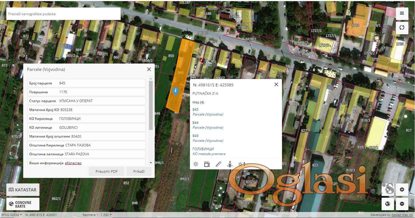Click the street view person icon
The height and width of the screenshot is (218, 415).
(x=230, y=164)
